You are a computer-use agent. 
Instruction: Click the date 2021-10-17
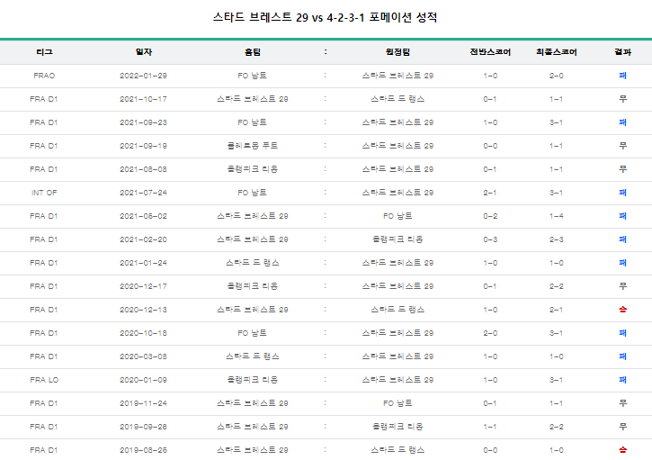pyautogui.click(x=144, y=99)
